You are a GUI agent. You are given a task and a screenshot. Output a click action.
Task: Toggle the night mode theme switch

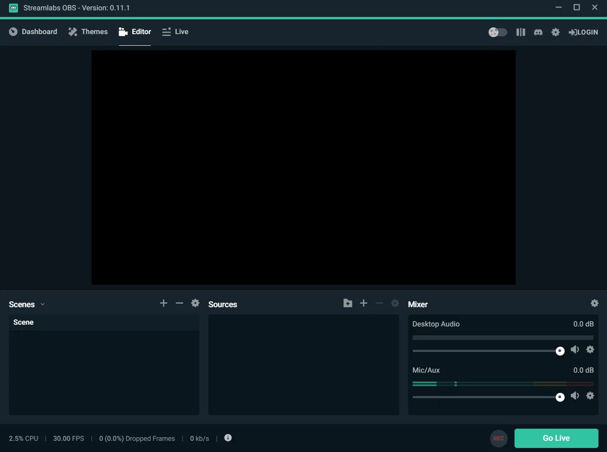click(x=498, y=32)
